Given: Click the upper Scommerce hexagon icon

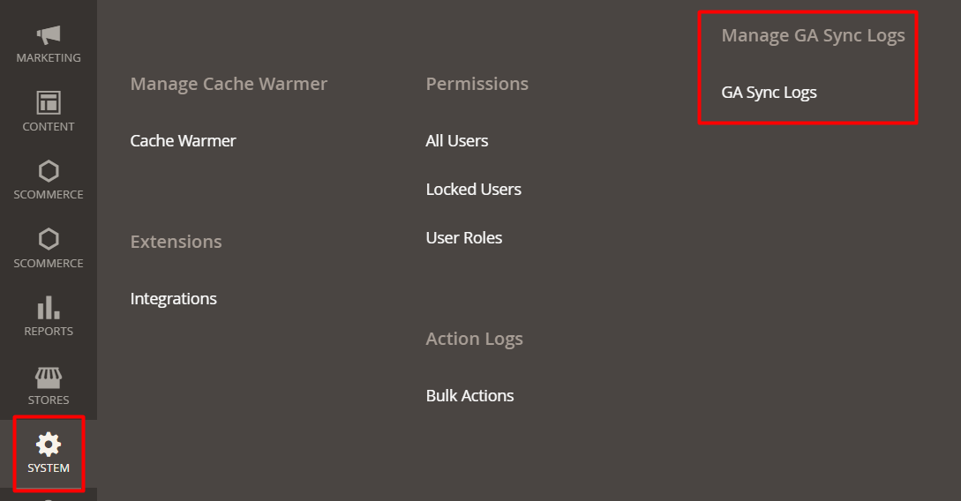Looking at the screenshot, I should click(49, 170).
